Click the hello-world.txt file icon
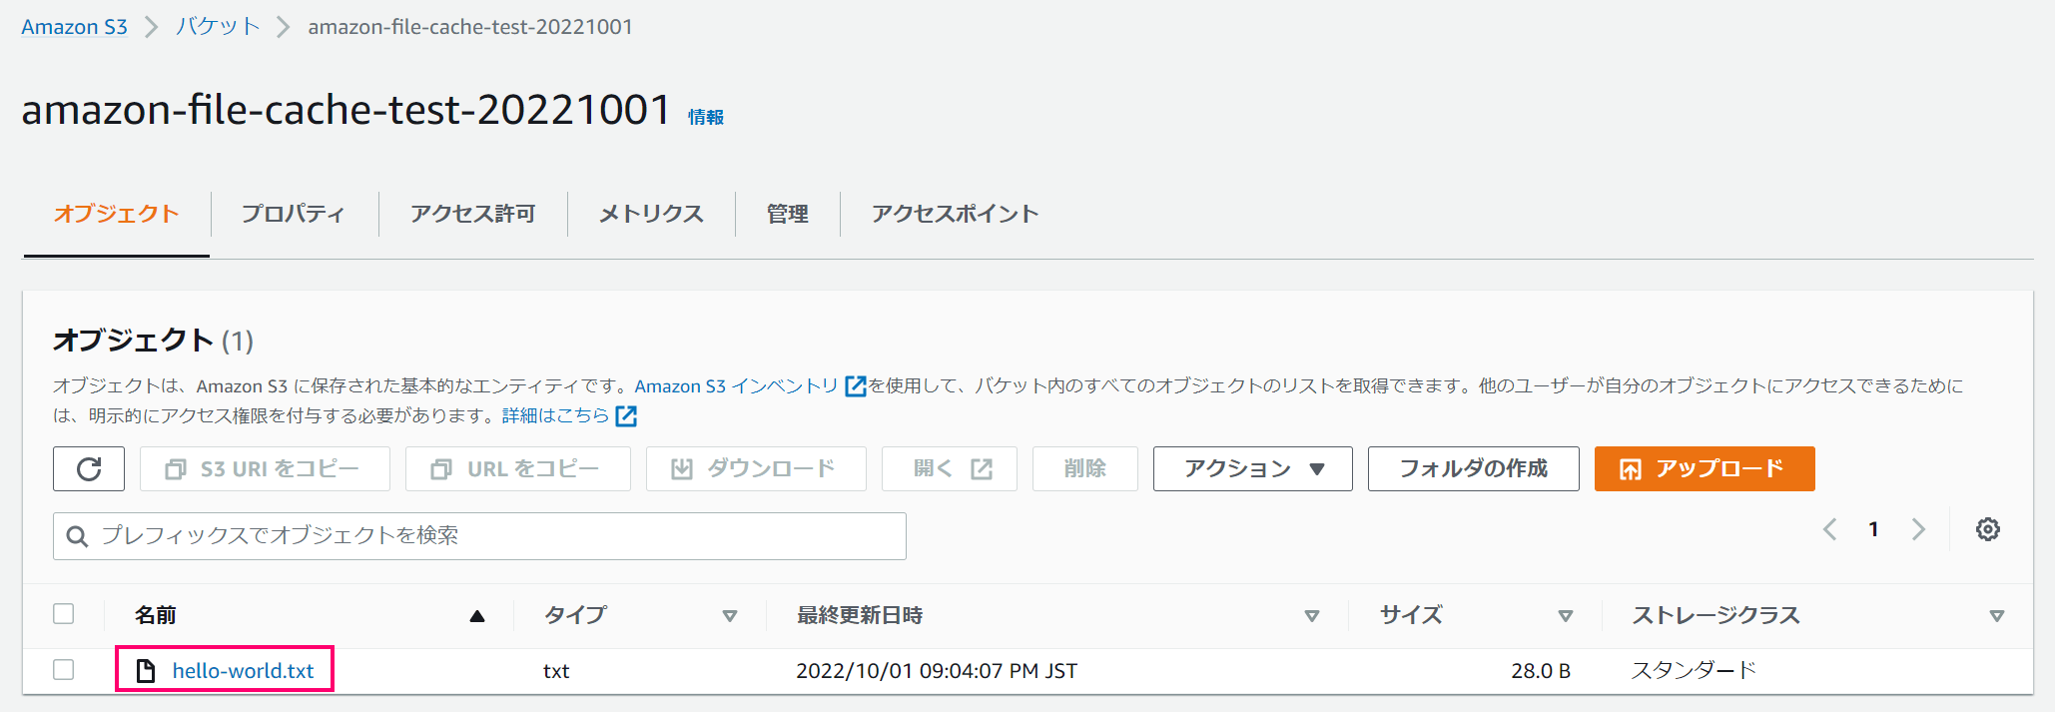This screenshot has width=2055, height=712. (146, 670)
